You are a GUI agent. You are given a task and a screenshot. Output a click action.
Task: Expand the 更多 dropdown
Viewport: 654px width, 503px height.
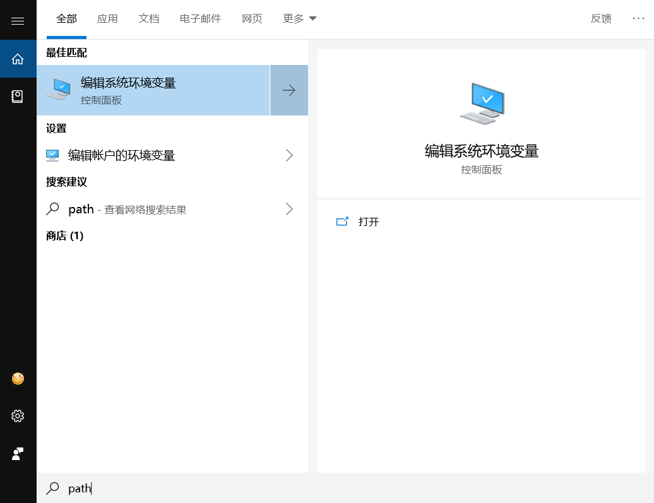(x=300, y=19)
